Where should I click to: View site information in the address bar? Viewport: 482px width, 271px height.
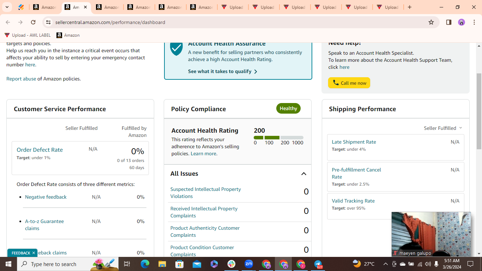pos(48,22)
